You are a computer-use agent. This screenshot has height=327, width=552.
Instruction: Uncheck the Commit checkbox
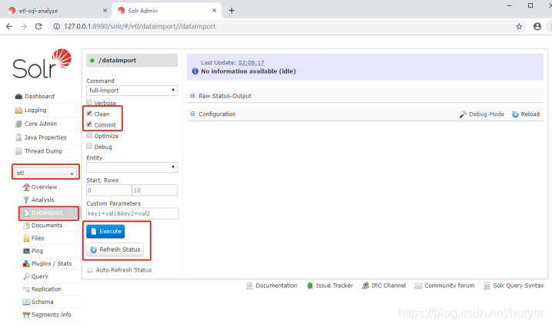pyautogui.click(x=89, y=124)
